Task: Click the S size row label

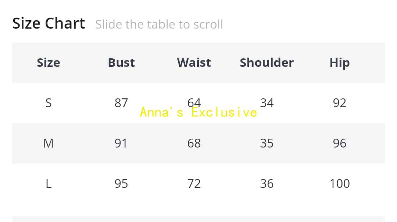Action: [x=48, y=103]
